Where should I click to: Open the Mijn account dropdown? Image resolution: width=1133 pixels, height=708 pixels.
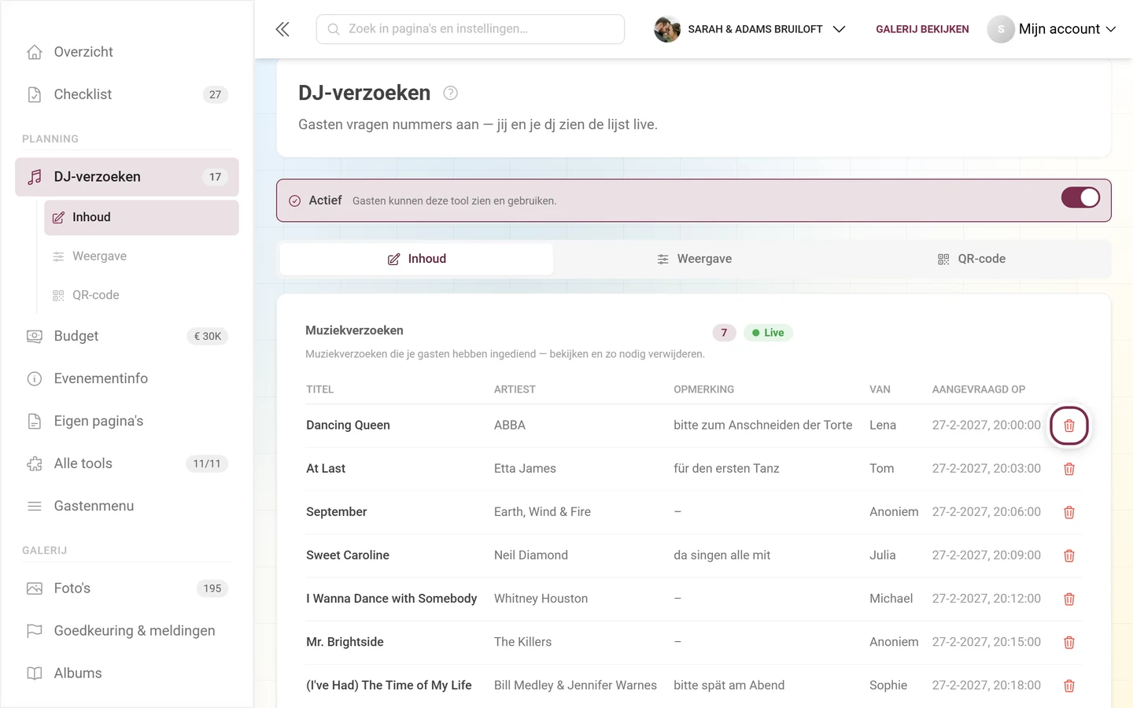(x=1052, y=29)
